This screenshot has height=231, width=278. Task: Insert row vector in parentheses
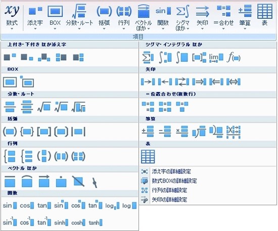coord(61,156)
